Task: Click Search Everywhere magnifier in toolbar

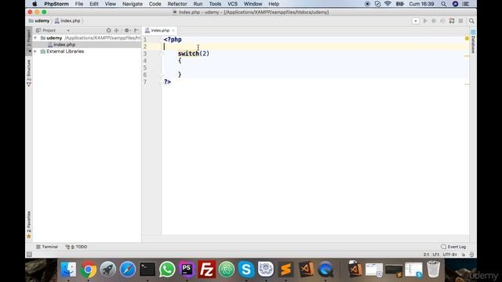Action: click(471, 21)
